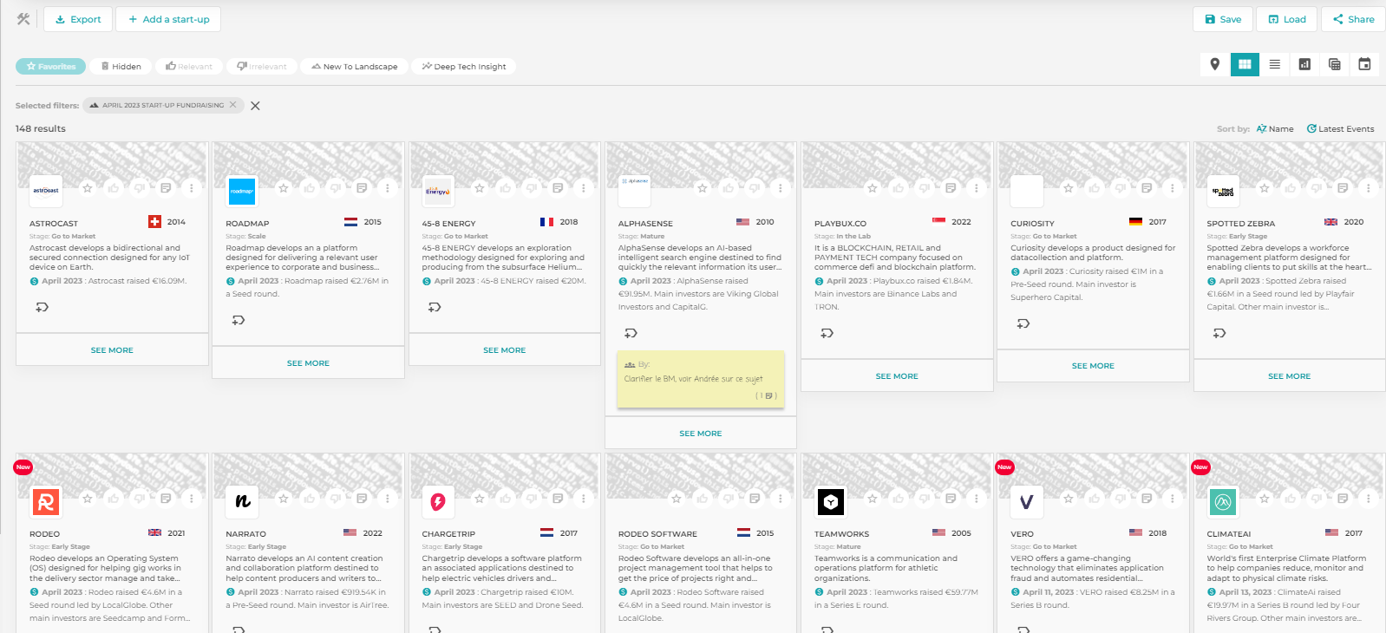This screenshot has width=1386, height=633.
Task: Click the Load button
Action: coord(1287,19)
